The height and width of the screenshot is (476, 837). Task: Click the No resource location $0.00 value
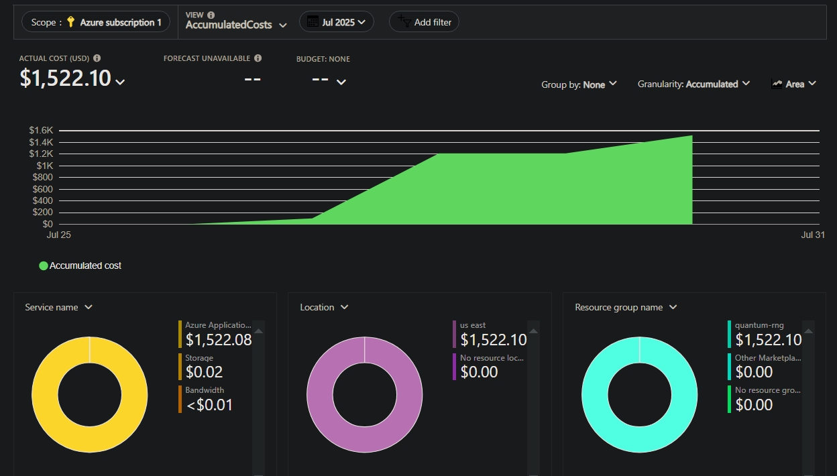coord(479,372)
